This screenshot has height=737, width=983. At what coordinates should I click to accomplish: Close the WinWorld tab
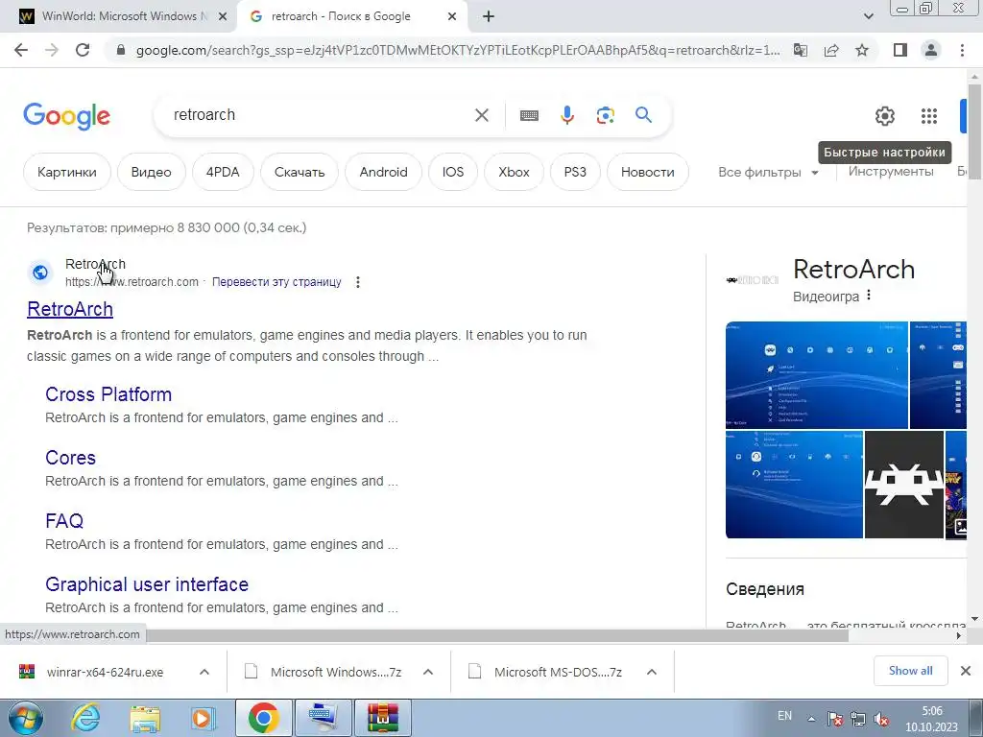223,17
